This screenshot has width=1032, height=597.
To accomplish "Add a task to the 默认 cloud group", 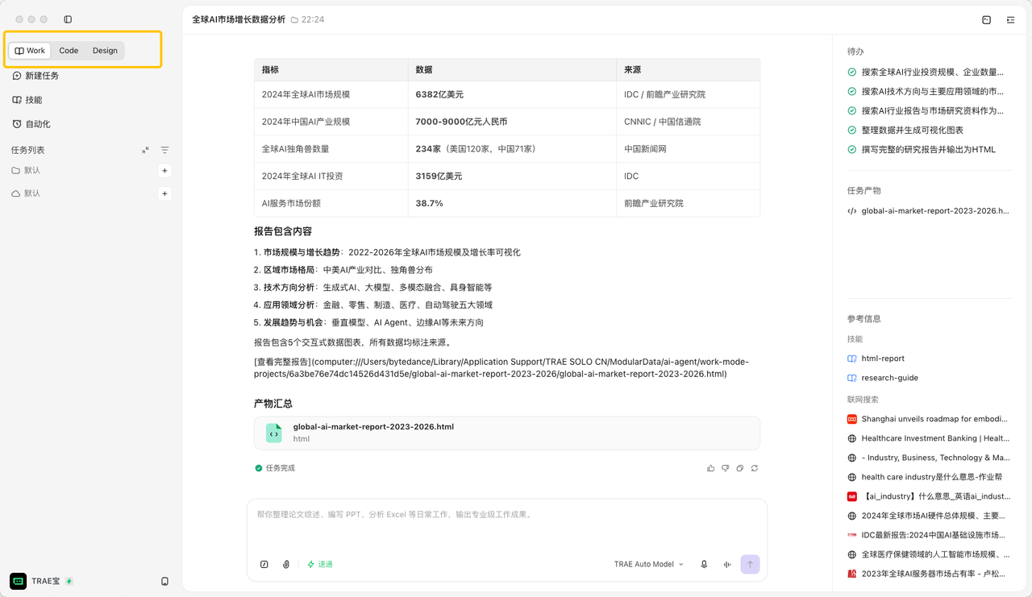I will [164, 193].
